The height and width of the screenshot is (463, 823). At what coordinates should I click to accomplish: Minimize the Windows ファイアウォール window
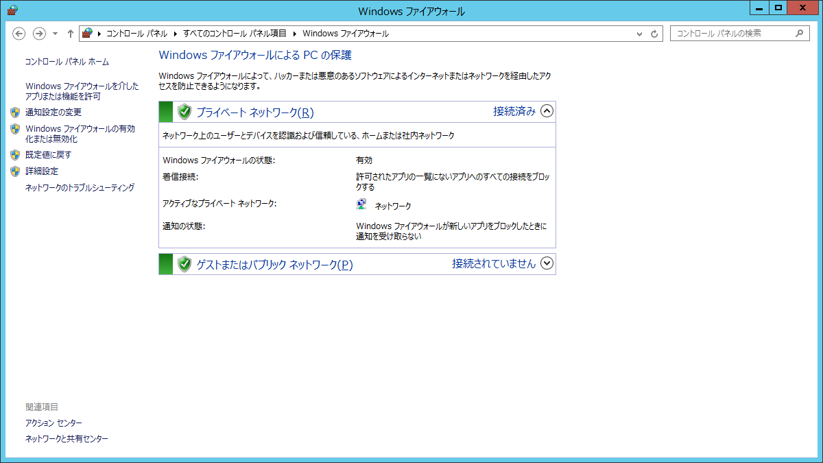tap(759, 8)
